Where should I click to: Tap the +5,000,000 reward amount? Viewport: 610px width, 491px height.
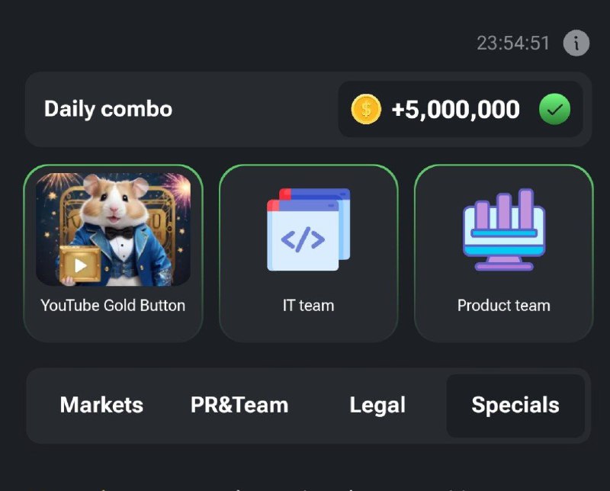(455, 109)
